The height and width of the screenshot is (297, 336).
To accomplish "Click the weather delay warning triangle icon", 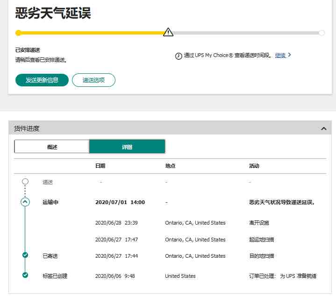I will pos(168,32).
